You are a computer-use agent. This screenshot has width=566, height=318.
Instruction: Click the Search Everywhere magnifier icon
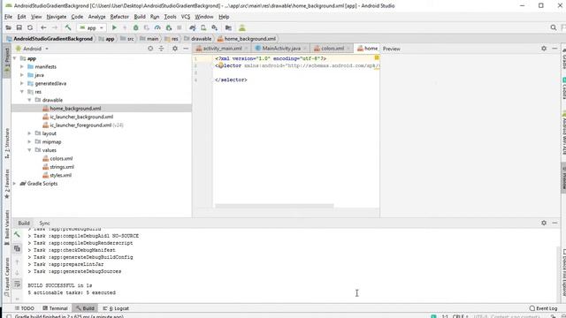coord(553,27)
